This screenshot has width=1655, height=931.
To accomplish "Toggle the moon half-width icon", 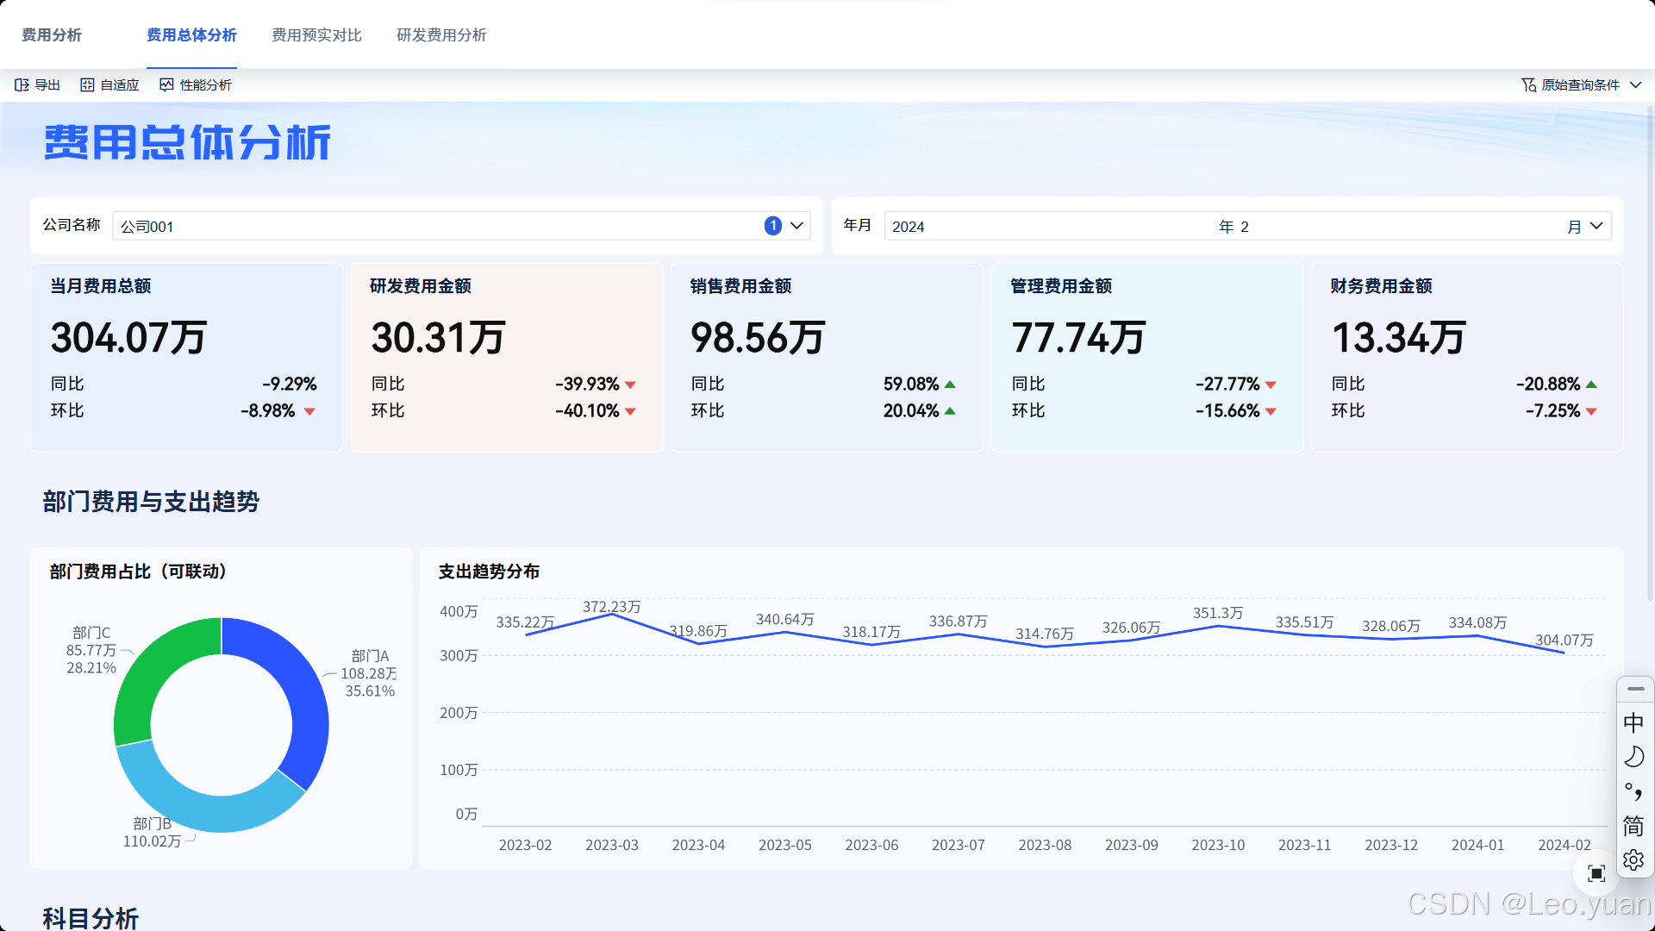I will pos(1633,757).
